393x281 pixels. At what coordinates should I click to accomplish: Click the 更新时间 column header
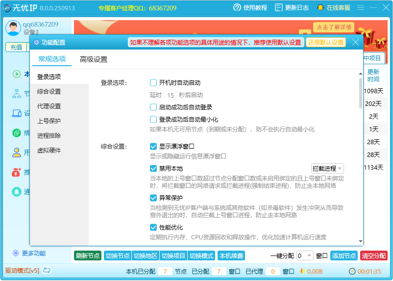point(373,76)
